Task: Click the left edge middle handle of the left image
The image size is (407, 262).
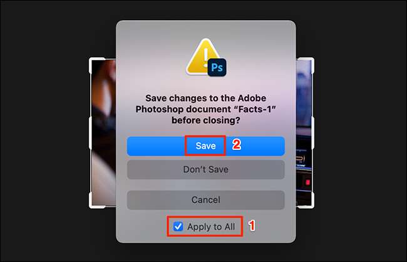Action: coord(90,133)
